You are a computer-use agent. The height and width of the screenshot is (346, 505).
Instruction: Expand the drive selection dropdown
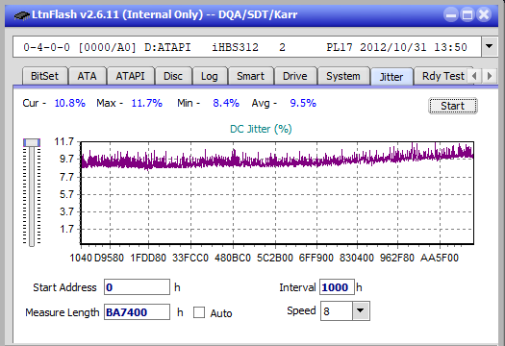[490, 47]
